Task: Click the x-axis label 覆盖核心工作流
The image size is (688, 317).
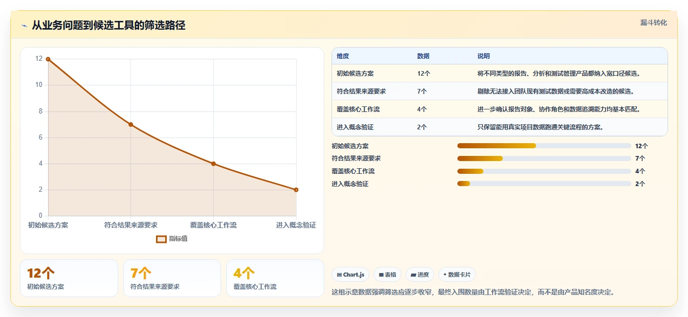Action: click(x=213, y=225)
